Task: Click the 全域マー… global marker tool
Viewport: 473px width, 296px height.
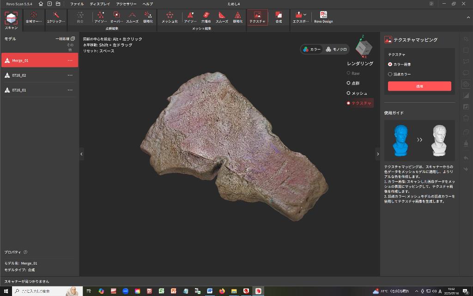Action: click(33, 18)
